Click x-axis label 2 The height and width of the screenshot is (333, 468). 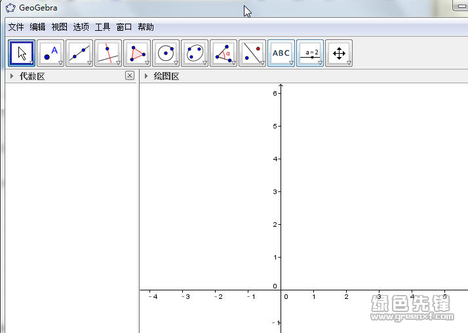click(346, 296)
